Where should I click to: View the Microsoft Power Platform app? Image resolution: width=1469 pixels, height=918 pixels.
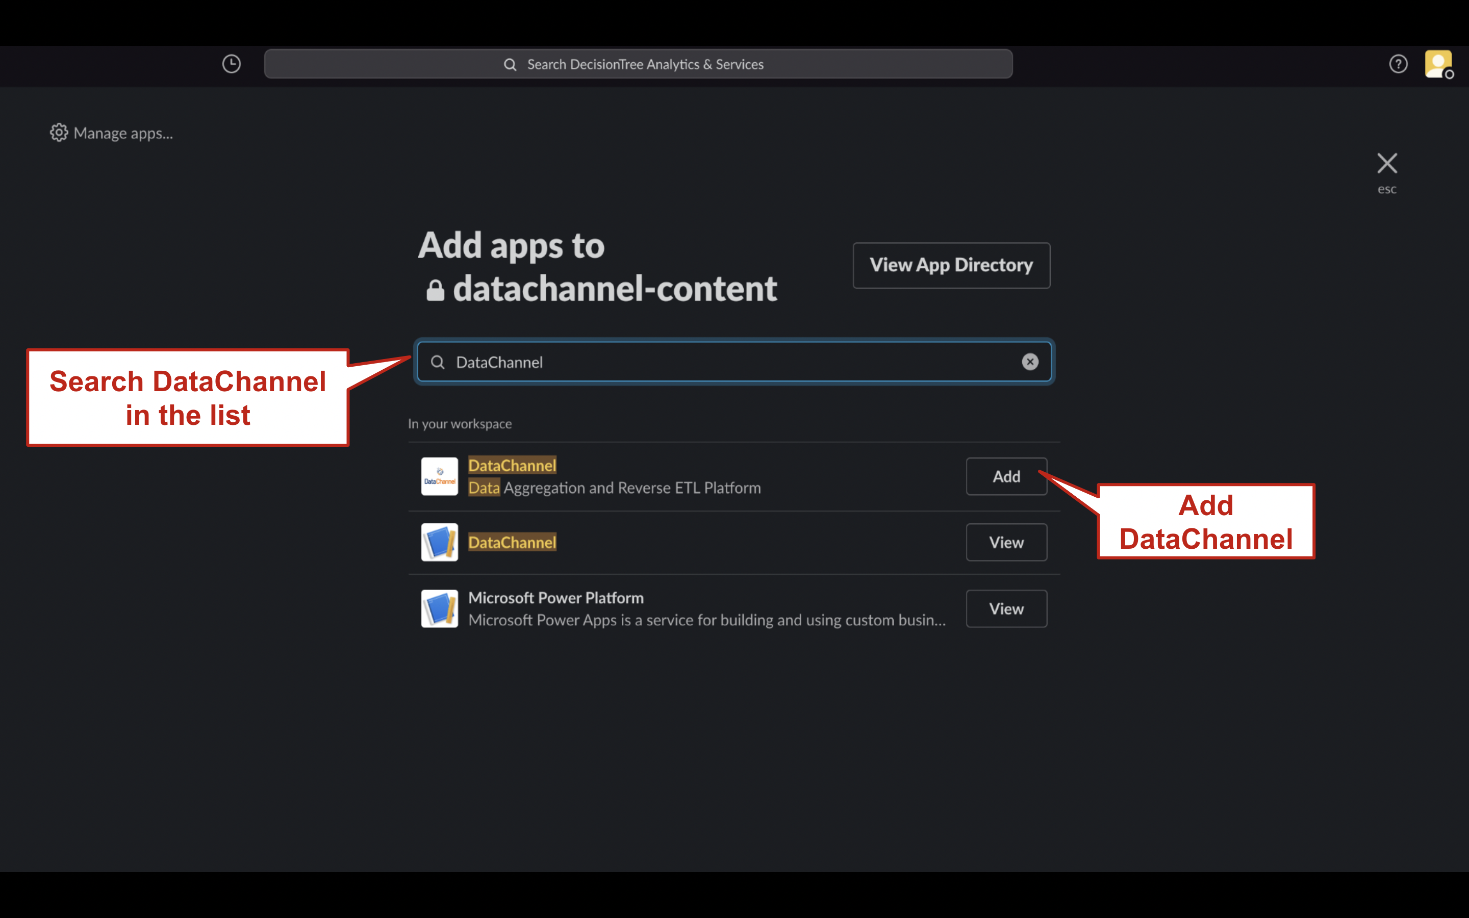click(1006, 608)
